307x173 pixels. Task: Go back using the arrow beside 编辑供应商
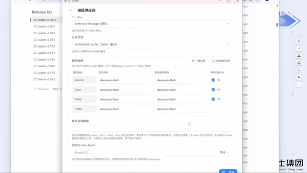(71, 10)
